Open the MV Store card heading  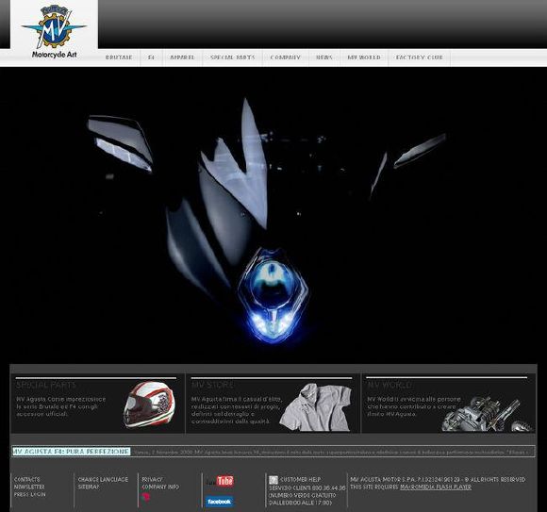click(212, 385)
